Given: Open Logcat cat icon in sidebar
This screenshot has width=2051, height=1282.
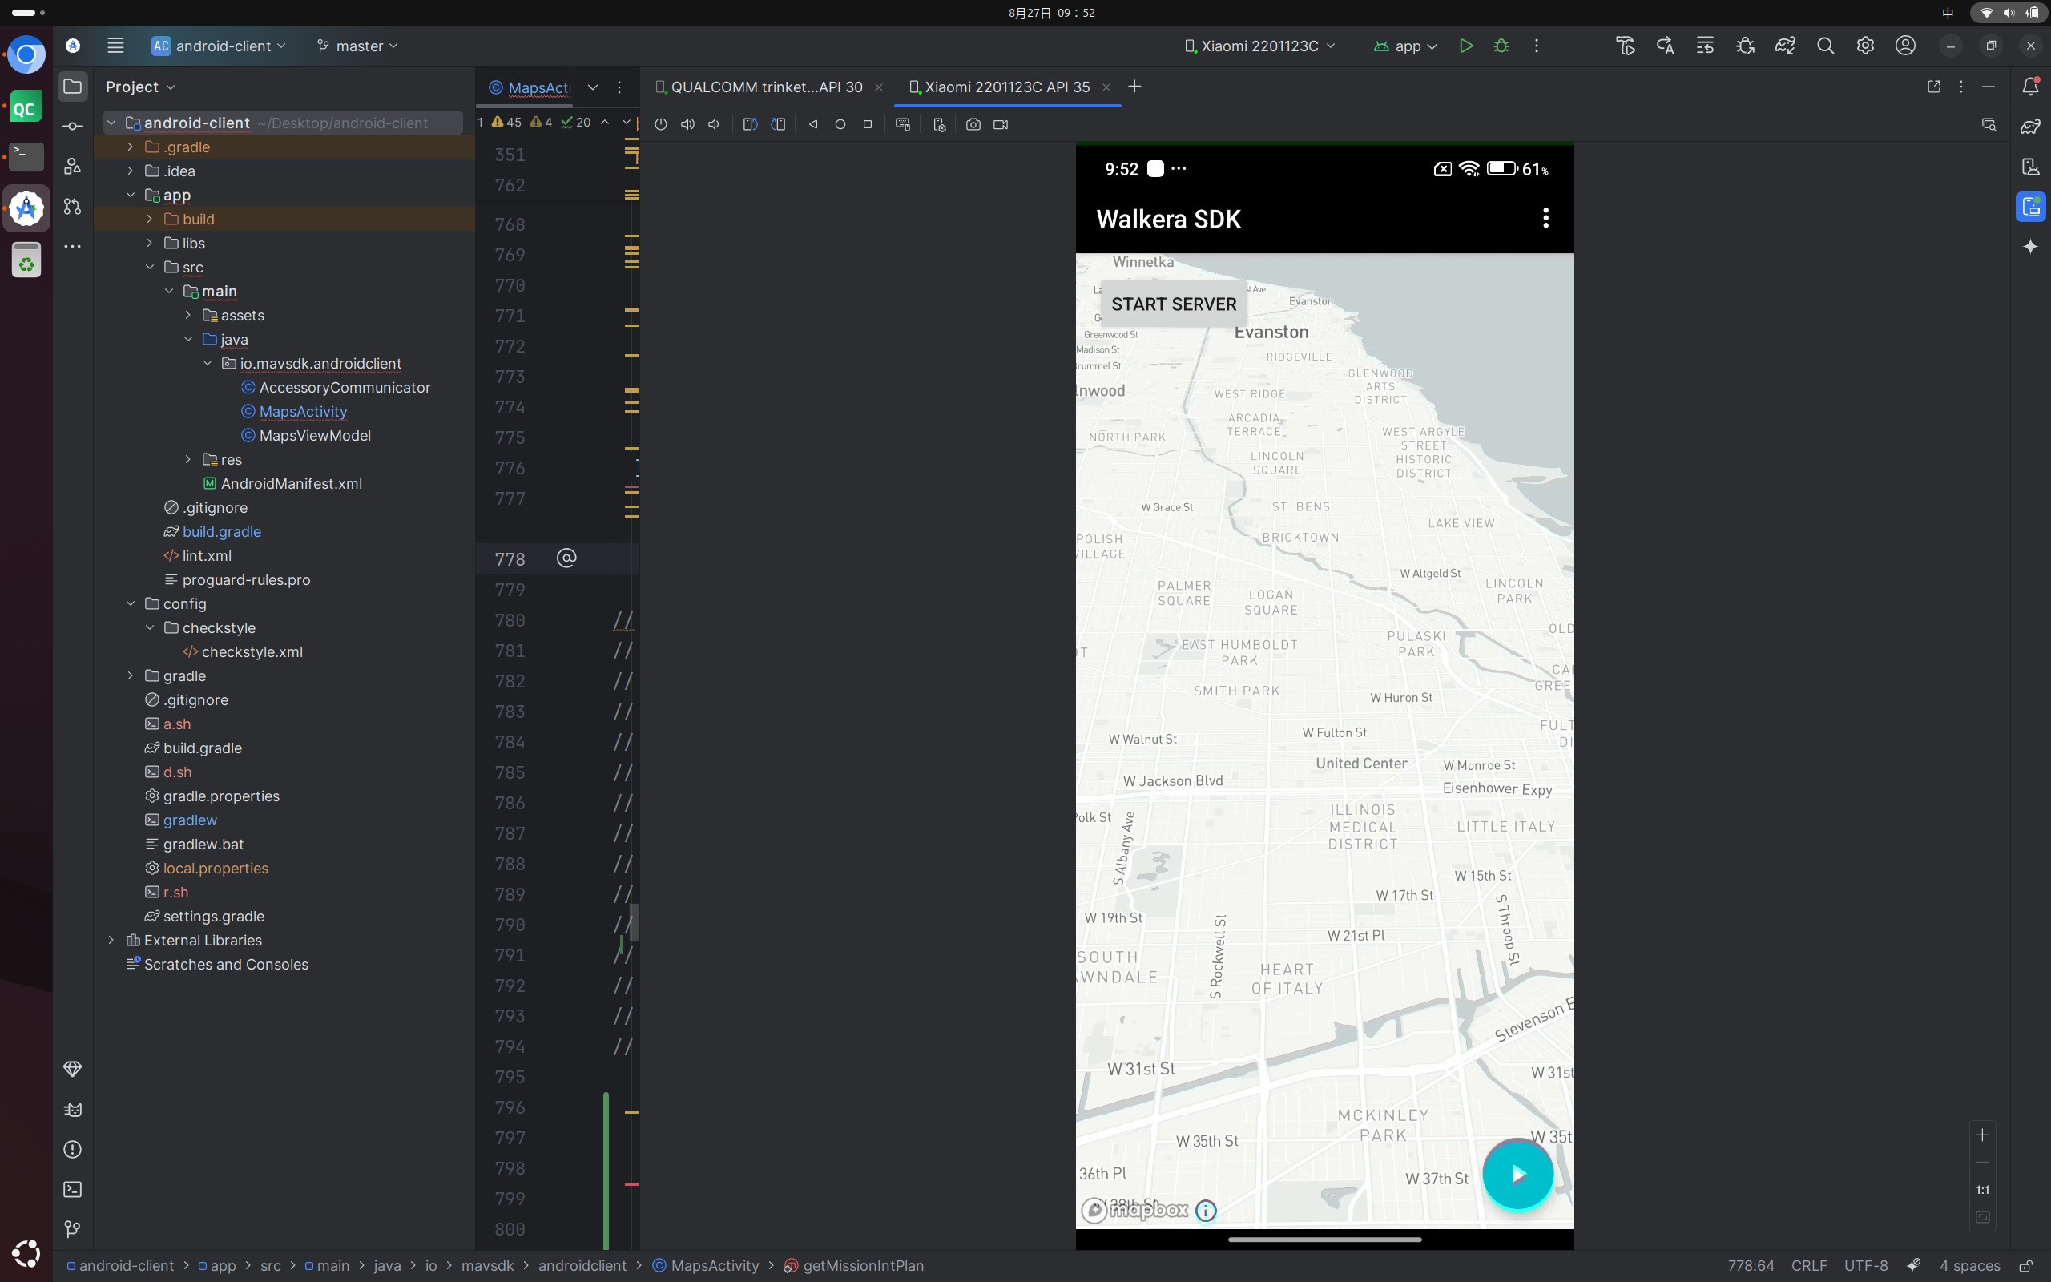Looking at the screenshot, I should point(73,1110).
